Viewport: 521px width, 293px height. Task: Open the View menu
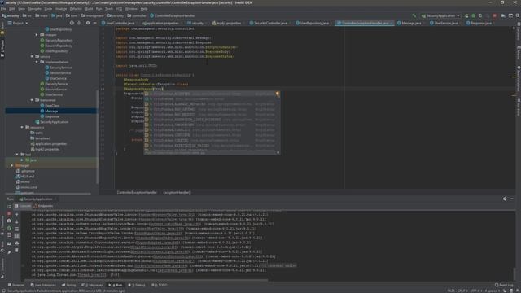pos(22,9)
